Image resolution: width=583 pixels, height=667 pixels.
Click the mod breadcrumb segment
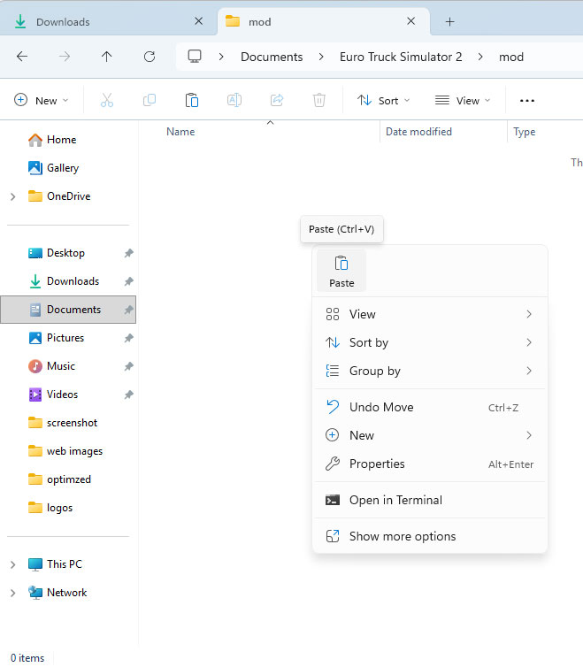tap(511, 57)
